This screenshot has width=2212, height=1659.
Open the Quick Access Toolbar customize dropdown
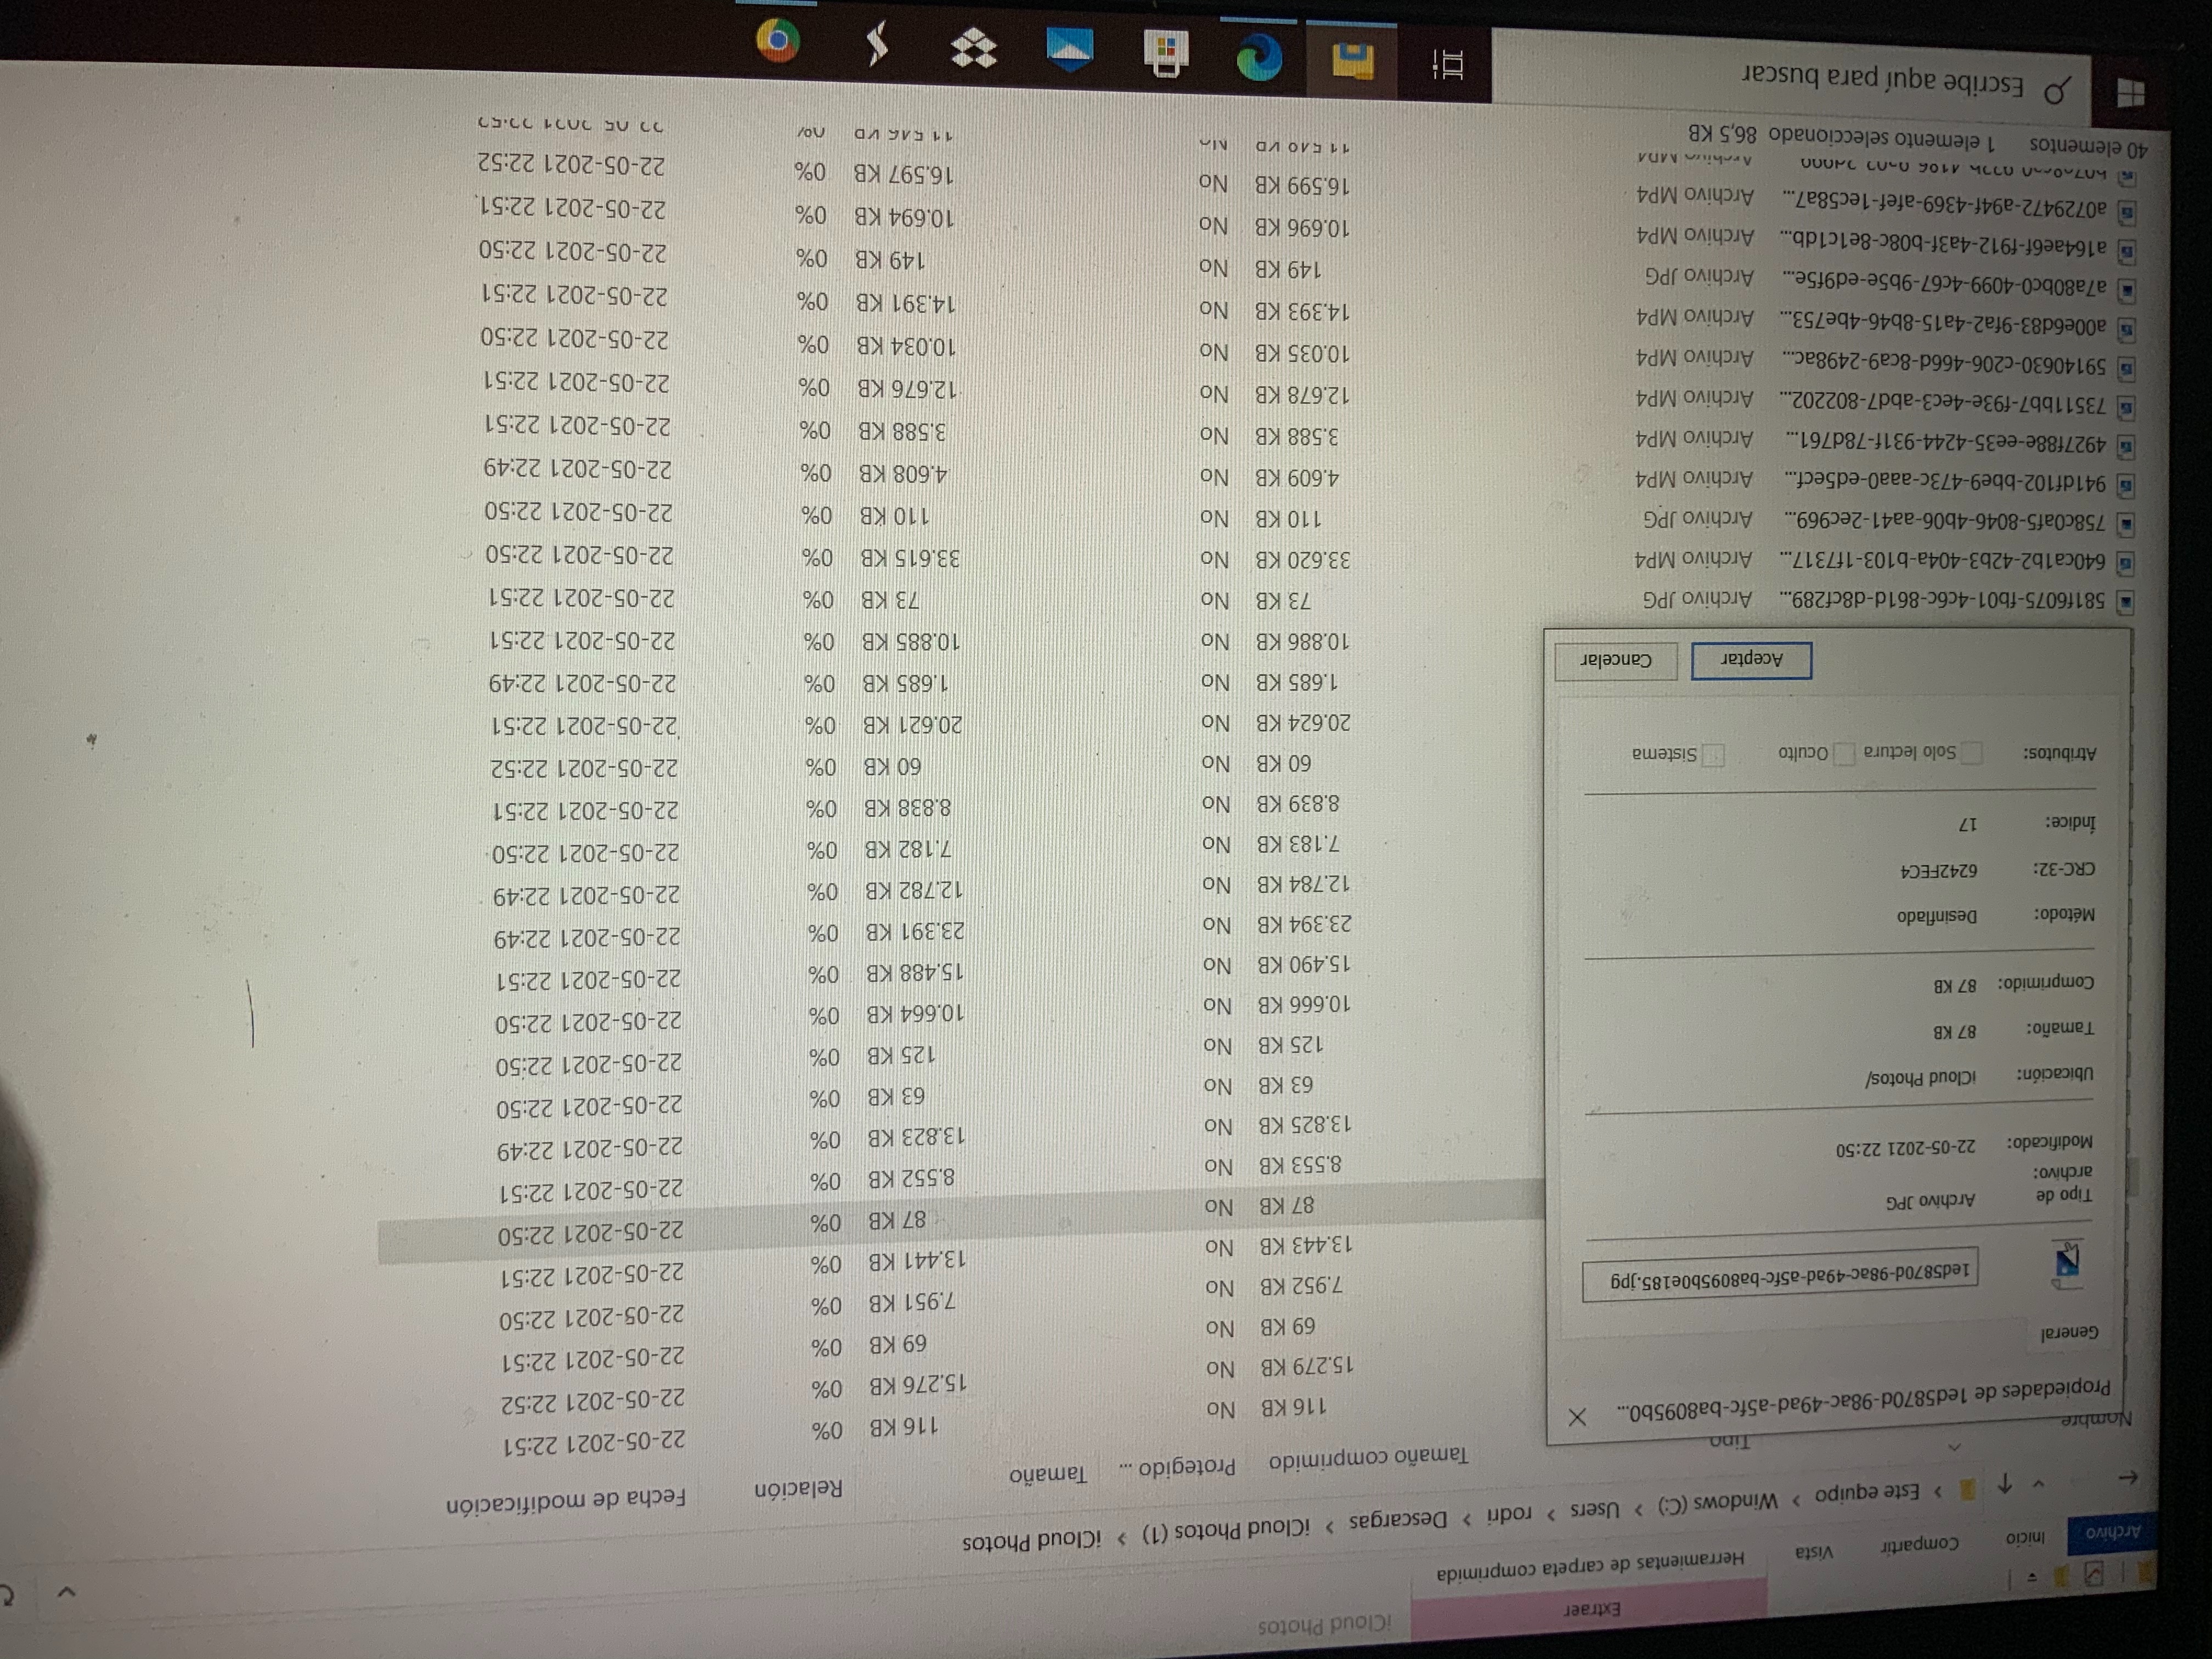pos(2033,1577)
